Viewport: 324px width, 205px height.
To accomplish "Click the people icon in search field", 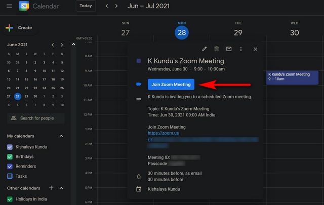I will click(x=14, y=118).
